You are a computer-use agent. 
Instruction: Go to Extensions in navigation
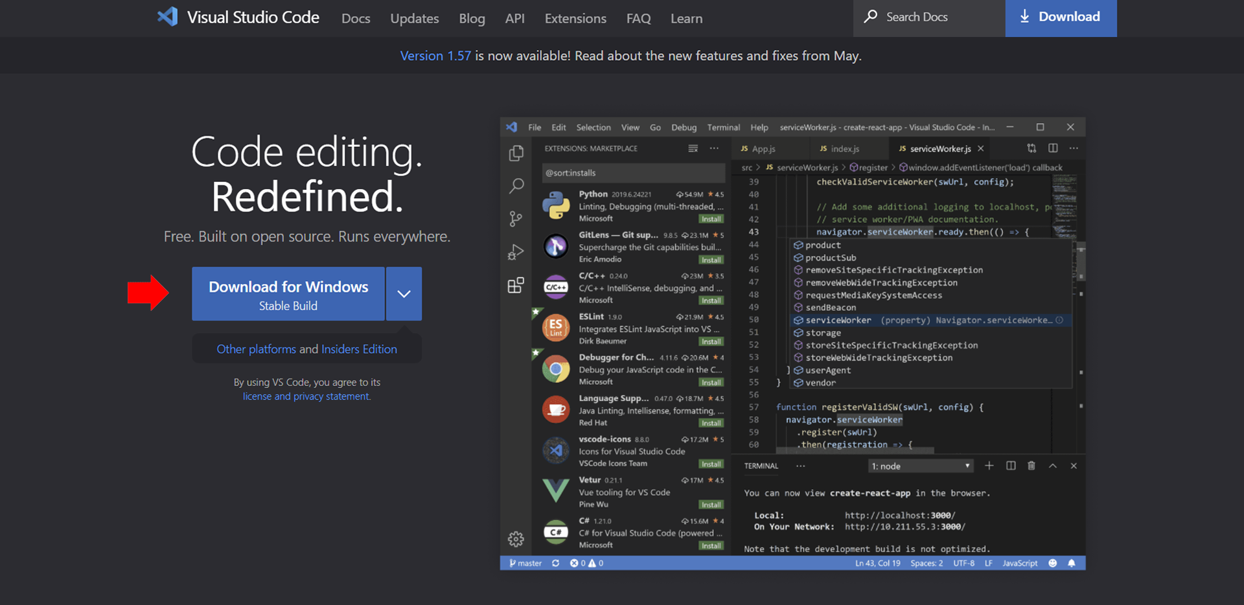[x=575, y=18]
